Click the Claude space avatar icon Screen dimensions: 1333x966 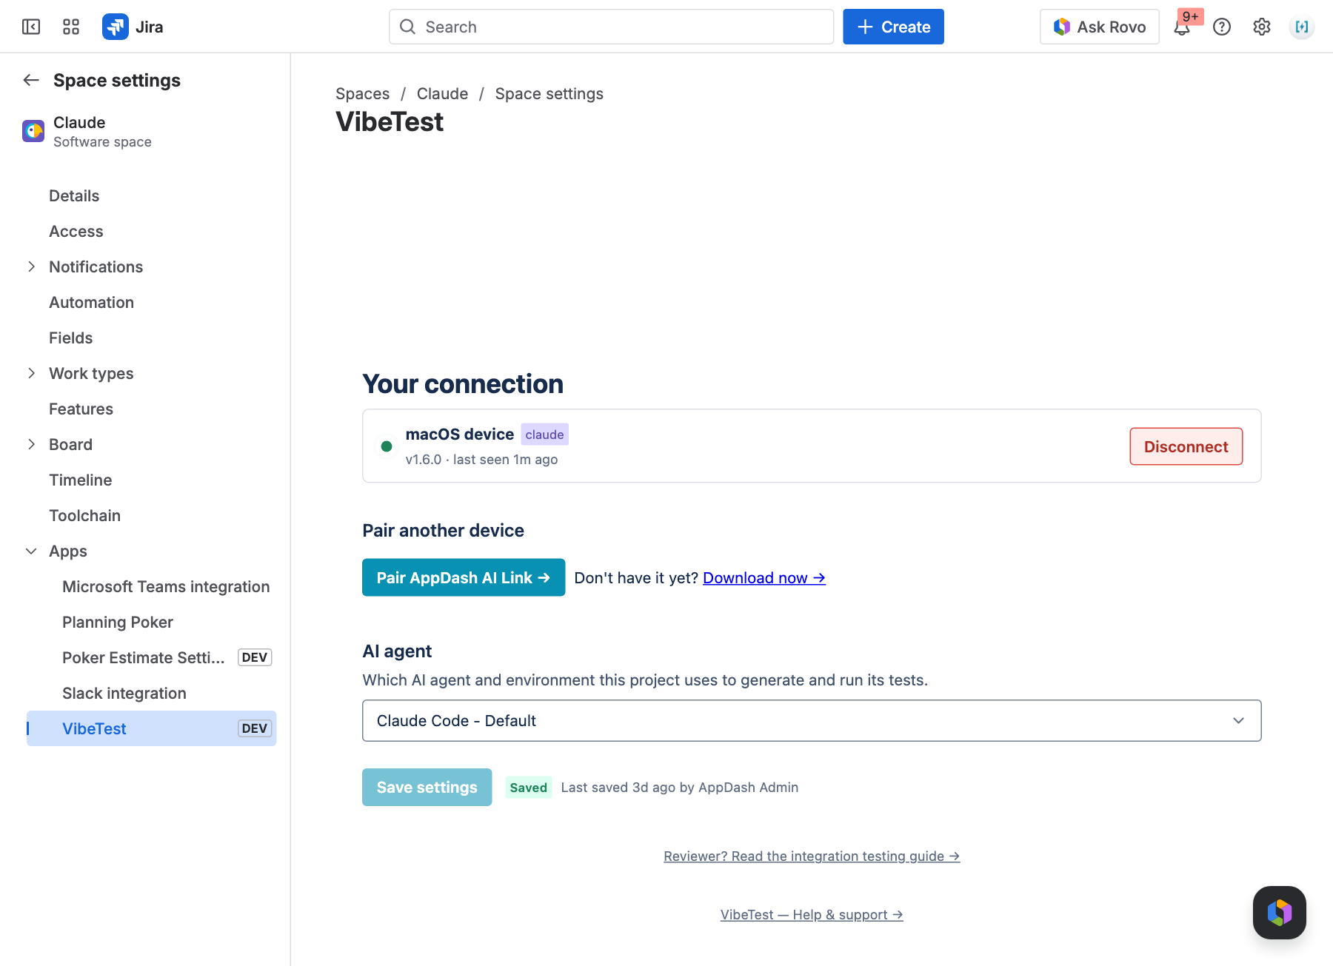click(33, 131)
